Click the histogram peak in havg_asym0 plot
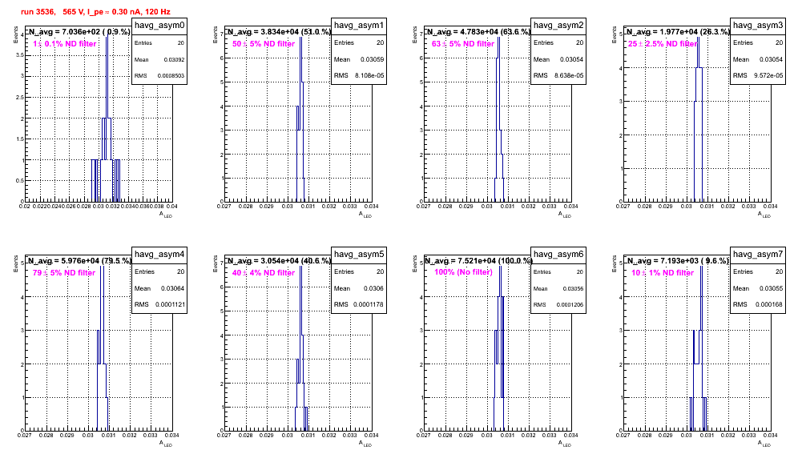The height and width of the screenshot is (458, 798). click(107, 35)
